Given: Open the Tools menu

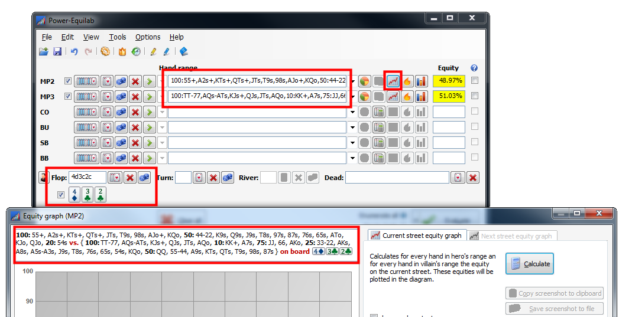Looking at the screenshot, I should [x=118, y=37].
